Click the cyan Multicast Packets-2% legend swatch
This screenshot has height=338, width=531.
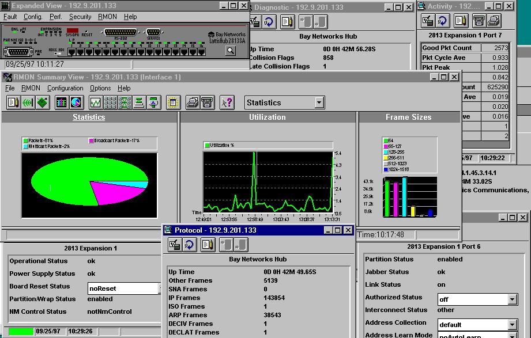pyautogui.click(x=25, y=146)
